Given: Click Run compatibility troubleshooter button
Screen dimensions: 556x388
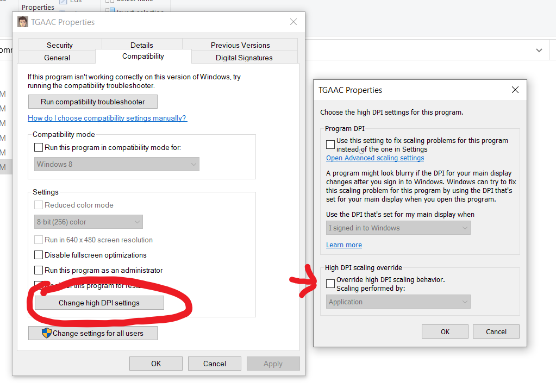Looking at the screenshot, I should point(93,102).
